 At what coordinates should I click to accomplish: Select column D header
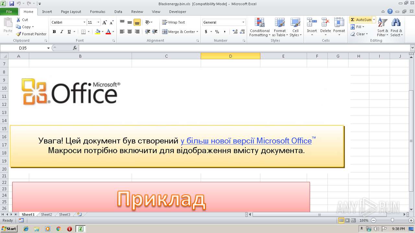(x=231, y=56)
